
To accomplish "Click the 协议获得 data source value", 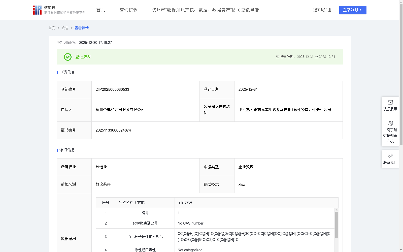I will 103,184.
